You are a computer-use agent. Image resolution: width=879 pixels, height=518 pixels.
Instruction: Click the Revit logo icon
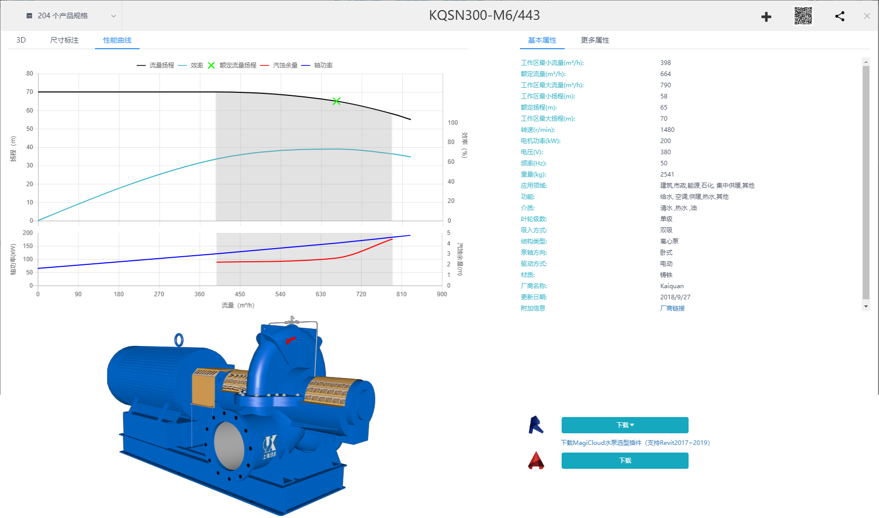[x=536, y=425]
